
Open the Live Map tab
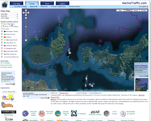tap(17, 4)
